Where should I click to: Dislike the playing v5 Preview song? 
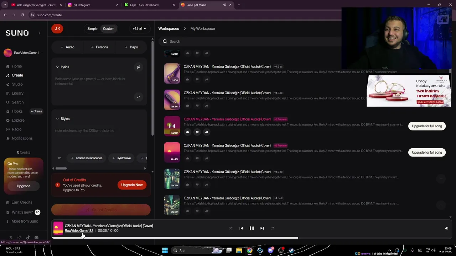(197, 132)
